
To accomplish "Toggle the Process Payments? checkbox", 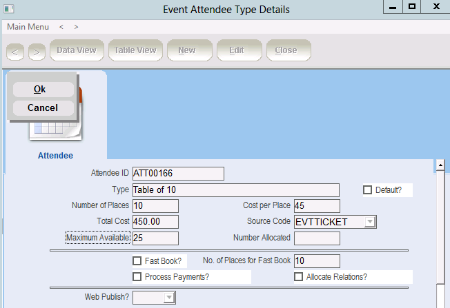I will 137,276.
